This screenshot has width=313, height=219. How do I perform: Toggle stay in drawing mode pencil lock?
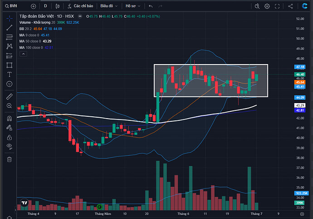[x=10, y=128]
